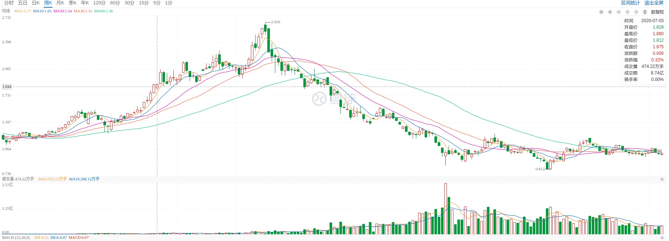Click the undo/reset chart view icon
This screenshot has height=241, width=669.
click(x=601, y=12)
